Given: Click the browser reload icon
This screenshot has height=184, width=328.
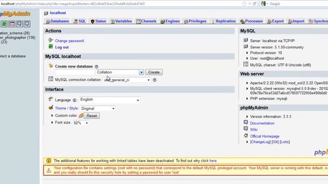Looking at the screenshot, I should pyautogui.click(x=255, y=4).
